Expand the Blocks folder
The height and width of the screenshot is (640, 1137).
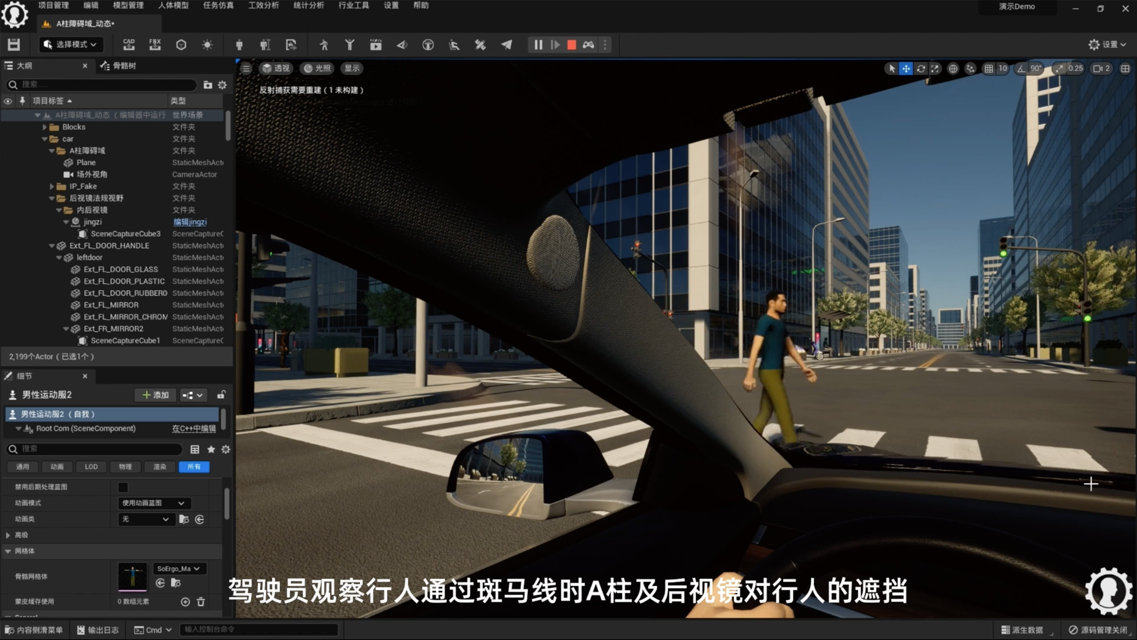(x=44, y=127)
